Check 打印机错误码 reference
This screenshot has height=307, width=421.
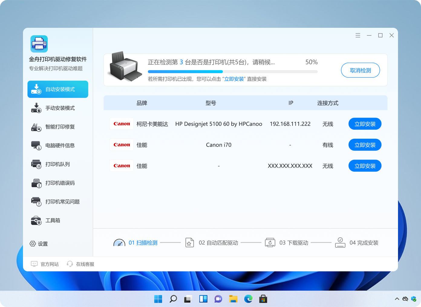pyautogui.click(x=57, y=183)
